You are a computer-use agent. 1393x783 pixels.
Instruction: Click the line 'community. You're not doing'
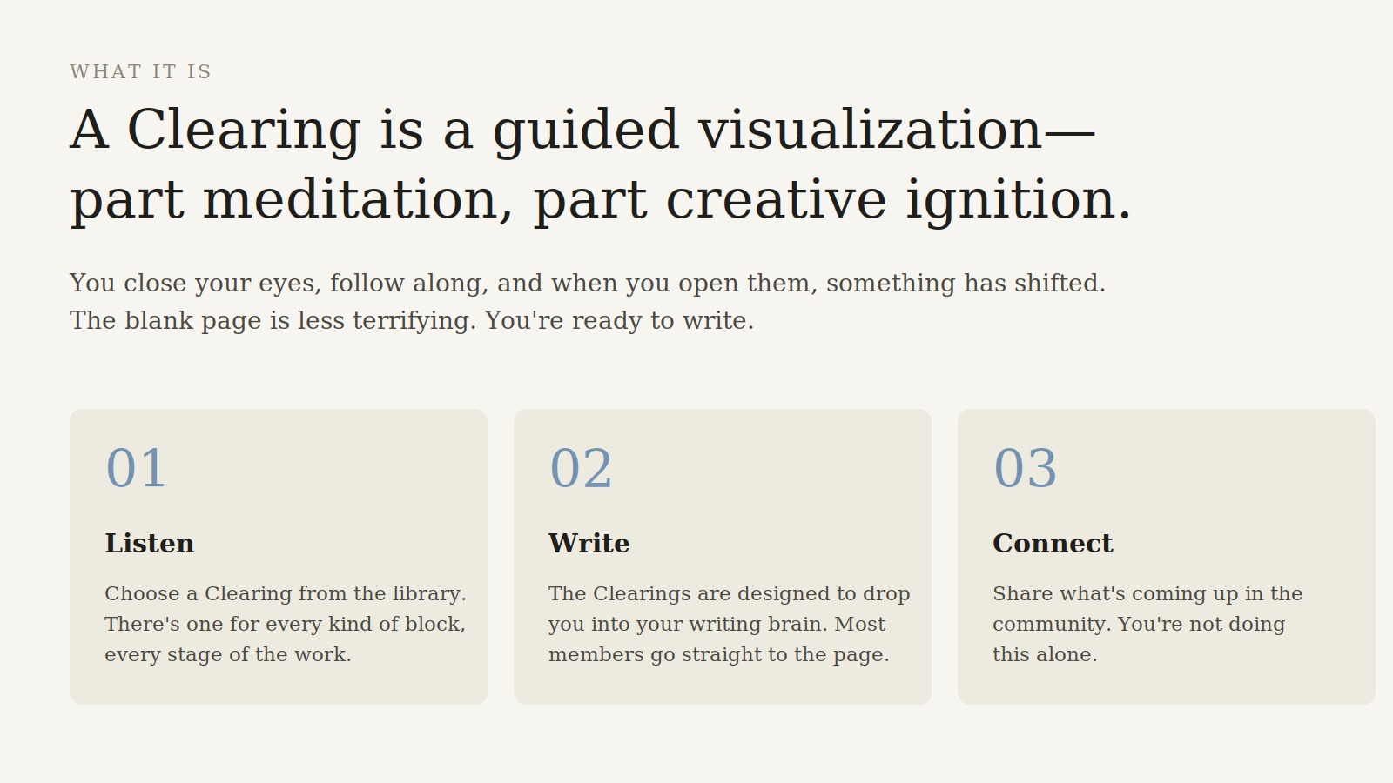pyautogui.click(x=1139, y=625)
